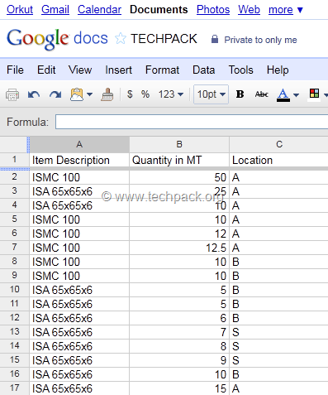Select column B header
This screenshot has height=395, width=328.
coord(179,144)
